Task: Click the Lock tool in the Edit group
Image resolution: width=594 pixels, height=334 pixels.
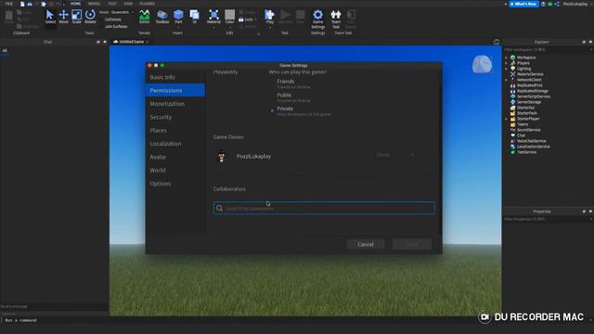Action: [246, 19]
